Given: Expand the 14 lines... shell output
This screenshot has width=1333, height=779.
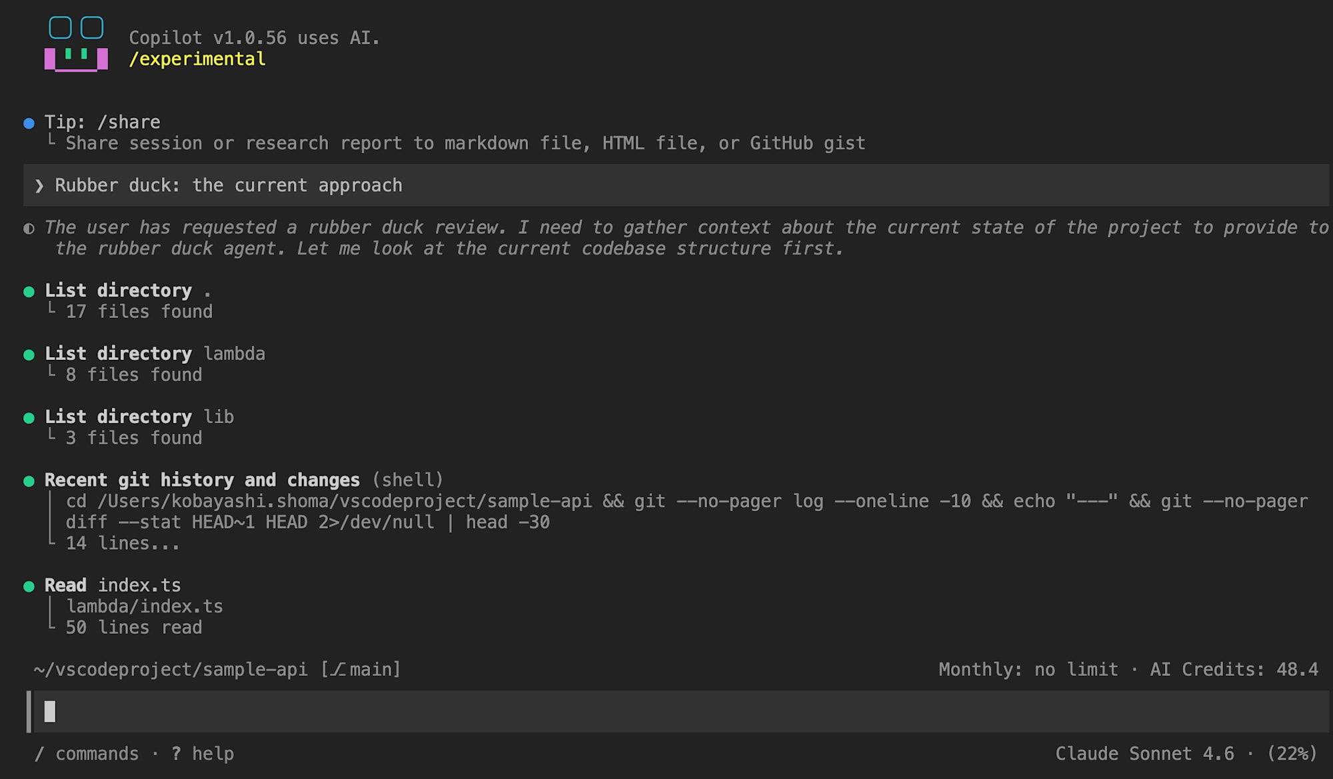Looking at the screenshot, I should point(123,544).
